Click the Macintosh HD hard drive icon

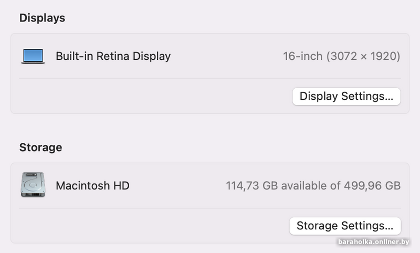(x=33, y=184)
